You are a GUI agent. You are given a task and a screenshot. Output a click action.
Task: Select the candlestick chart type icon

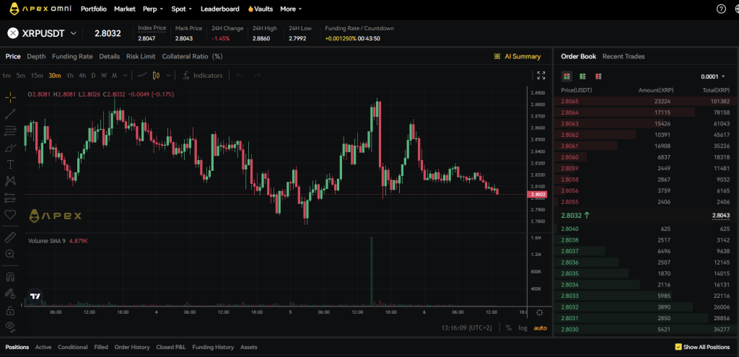point(157,75)
